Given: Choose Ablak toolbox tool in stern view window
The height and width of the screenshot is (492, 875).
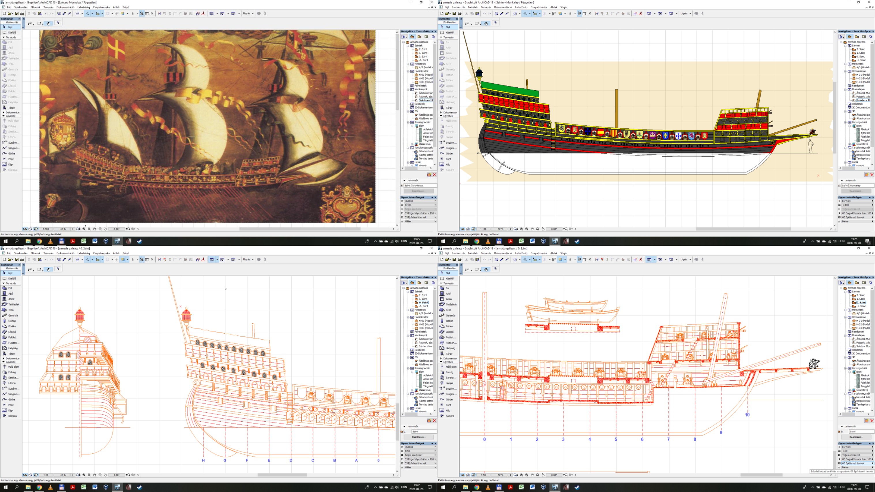Looking at the screenshot, I should click(10, 299).
